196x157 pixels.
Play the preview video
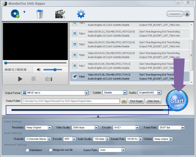coord(20,79)
